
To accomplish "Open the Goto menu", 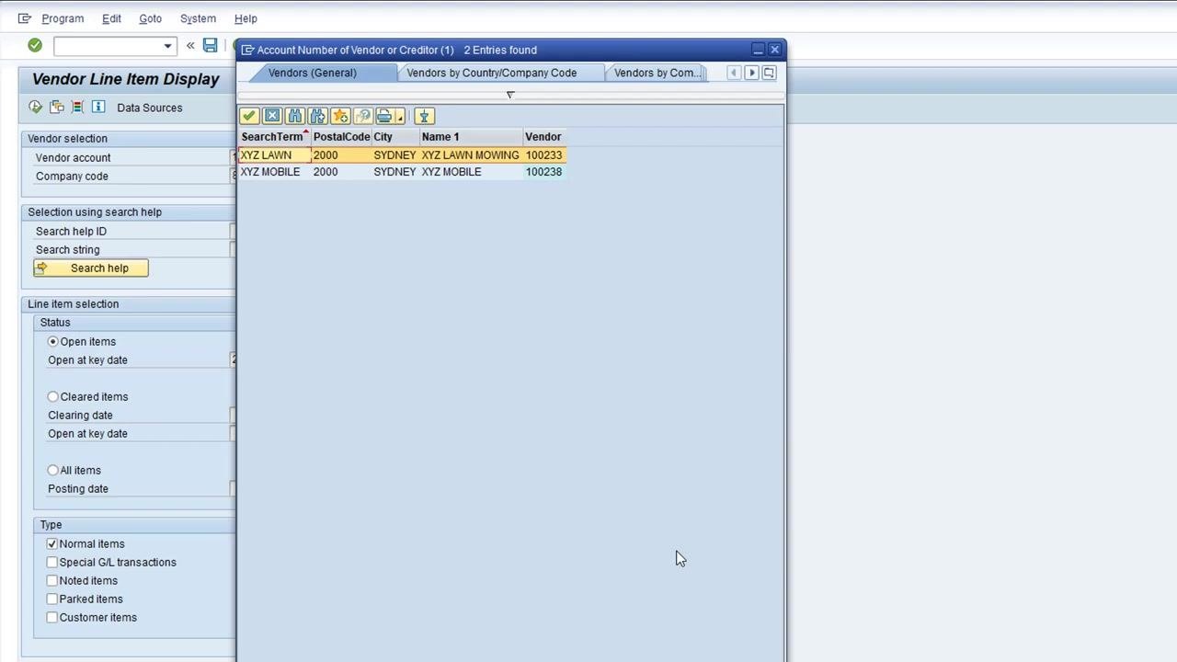I will pos(150,18).
